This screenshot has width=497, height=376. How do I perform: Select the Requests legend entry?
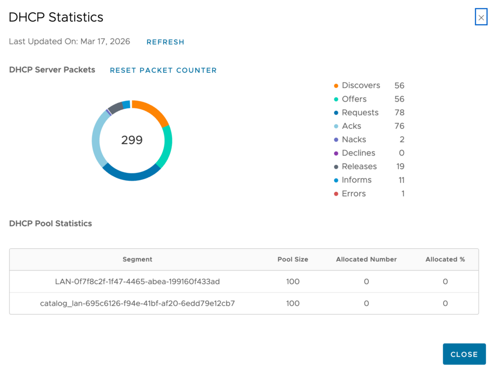click(x=360, y=113)
